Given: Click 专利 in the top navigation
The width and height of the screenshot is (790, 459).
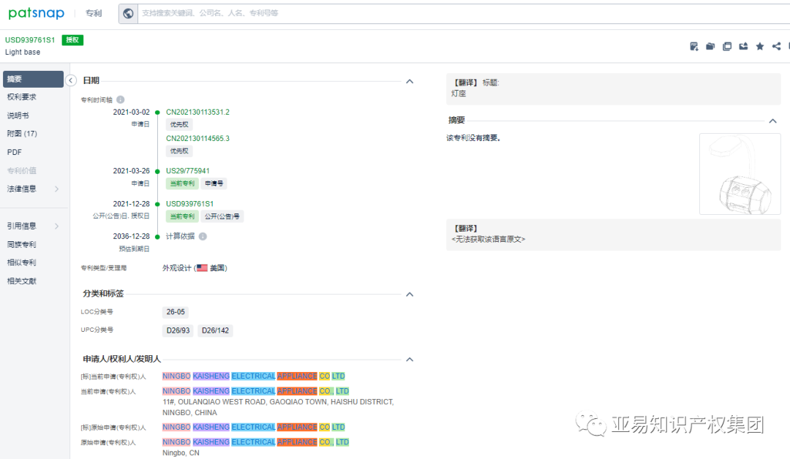Looking at the screenshot, I should pos(94,14).
